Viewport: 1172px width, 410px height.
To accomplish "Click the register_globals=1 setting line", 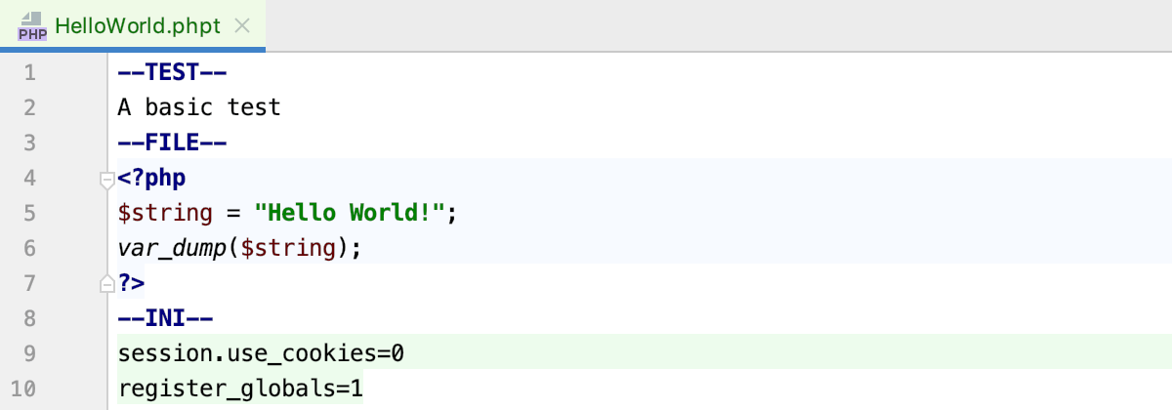I will [x=240, y=389].
